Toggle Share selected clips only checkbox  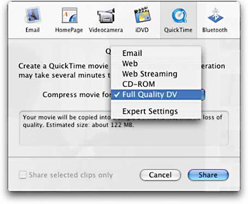23,175
